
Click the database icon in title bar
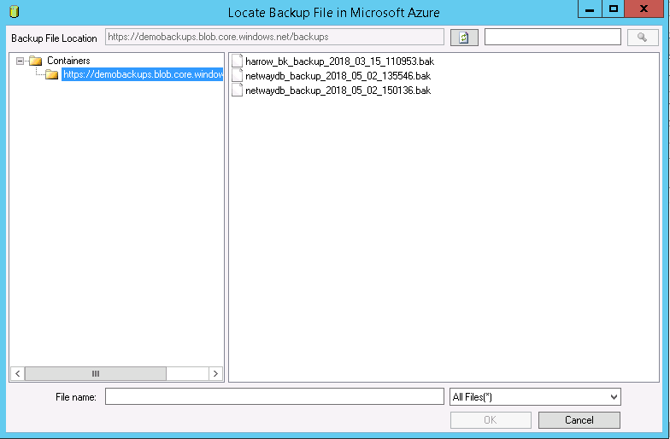point(12,12)
